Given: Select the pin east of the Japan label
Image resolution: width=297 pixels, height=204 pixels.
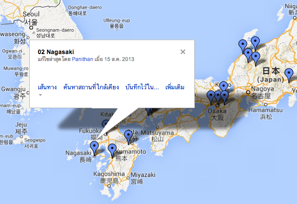Looking at the screenshot, I should (x=289, y=75).
